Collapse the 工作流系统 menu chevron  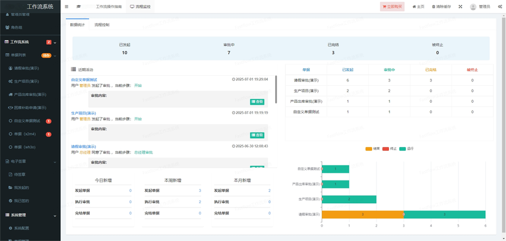(x=55, y=42)
